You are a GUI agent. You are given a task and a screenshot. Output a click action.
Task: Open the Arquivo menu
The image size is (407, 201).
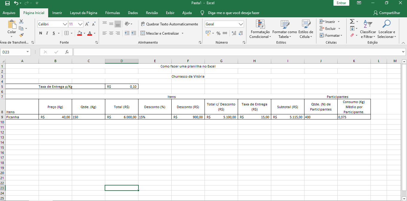[x=9, y=13]
